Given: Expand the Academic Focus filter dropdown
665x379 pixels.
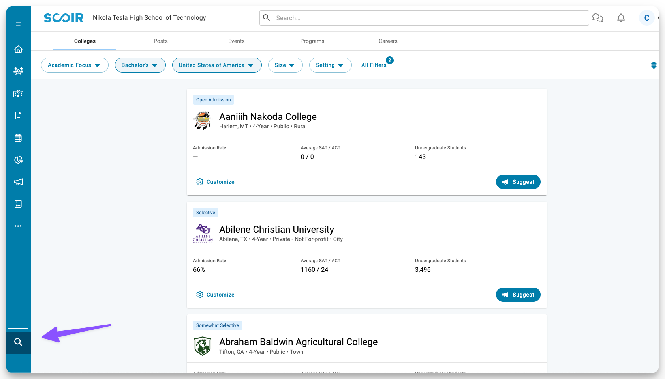Looking at the screenshot, I should (x=75, y=65).
